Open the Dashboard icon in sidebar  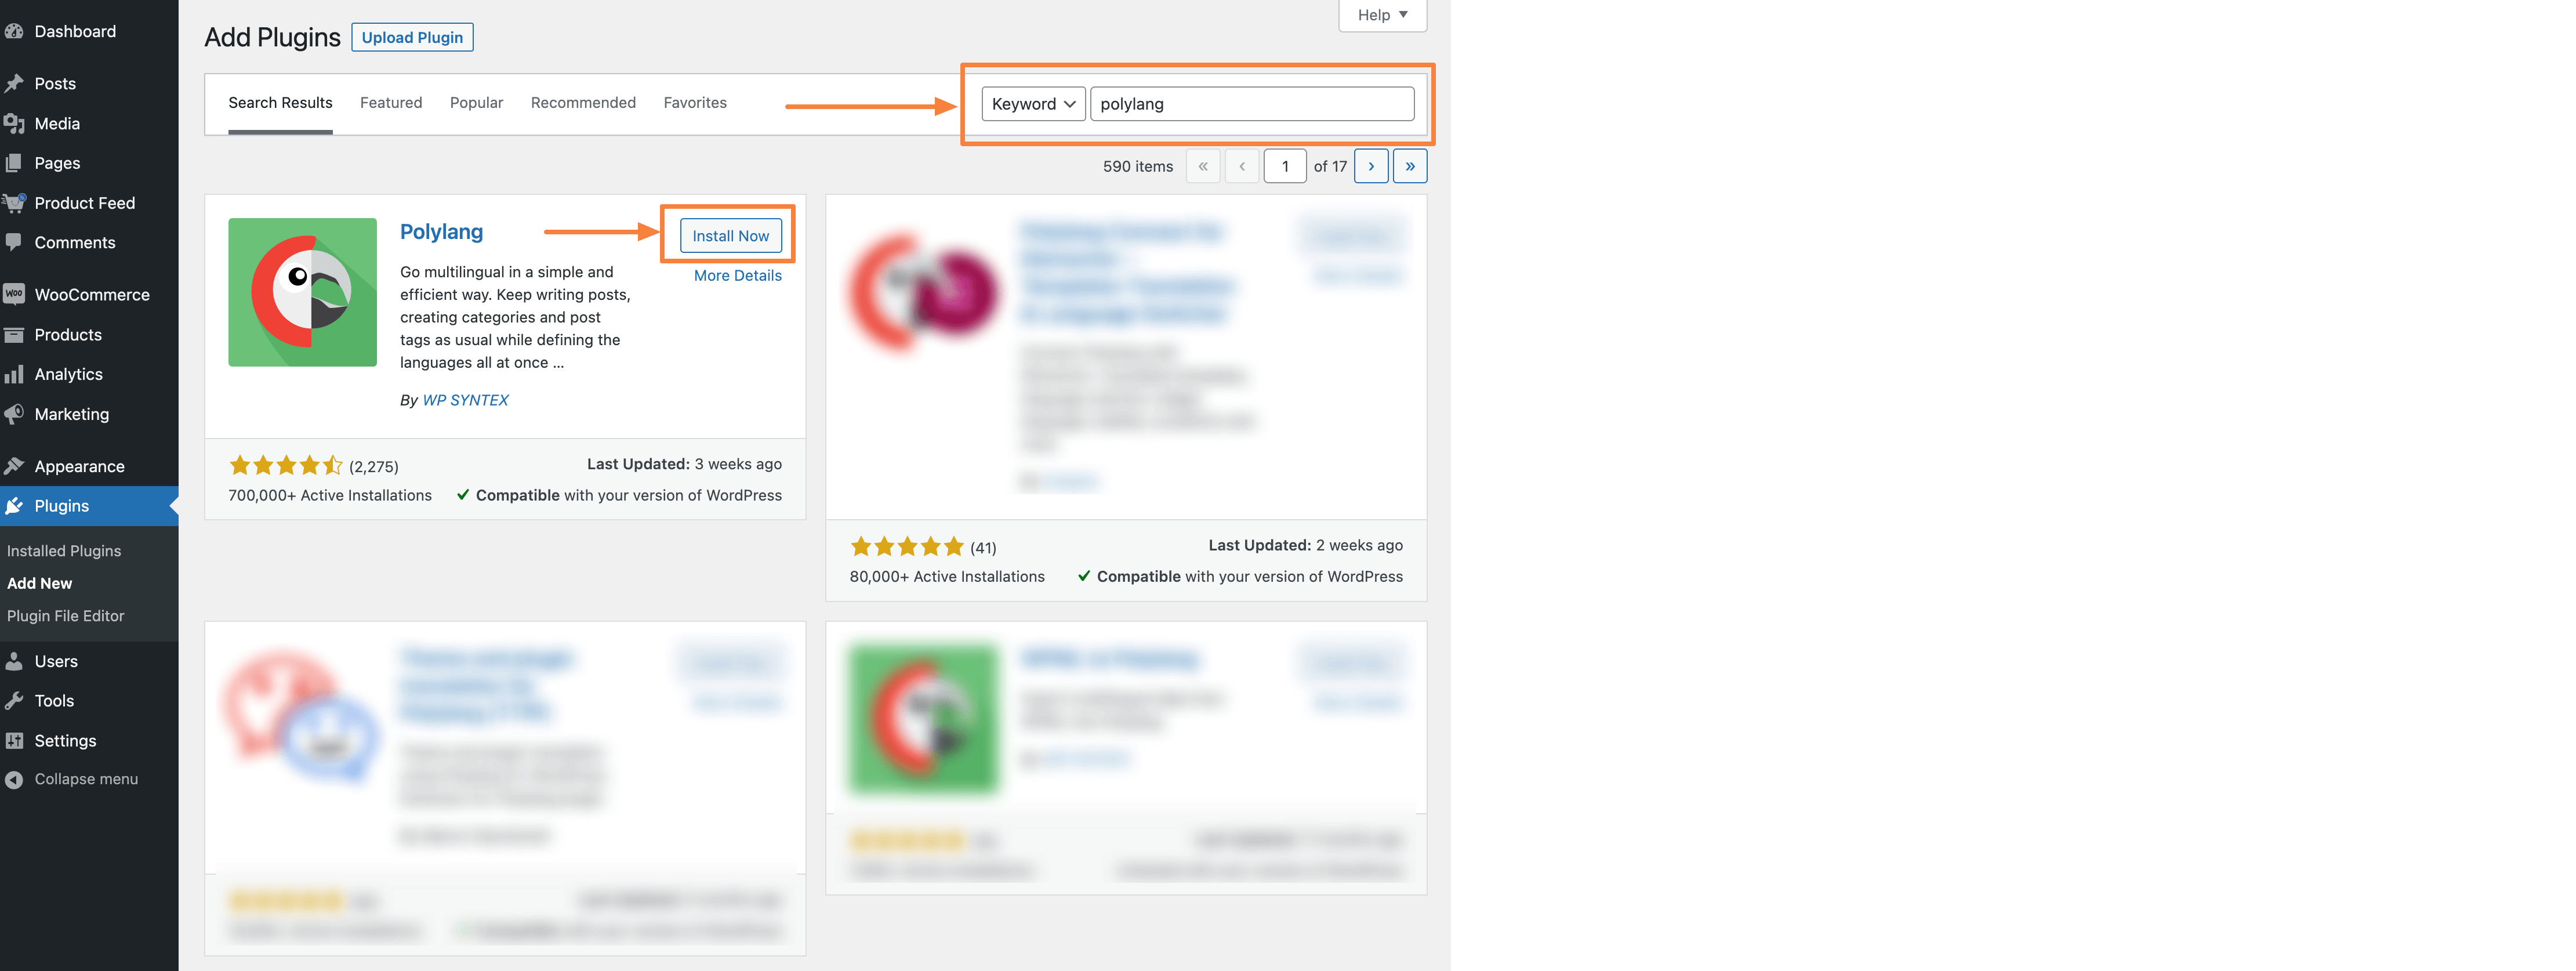click(x=14, y=31)
